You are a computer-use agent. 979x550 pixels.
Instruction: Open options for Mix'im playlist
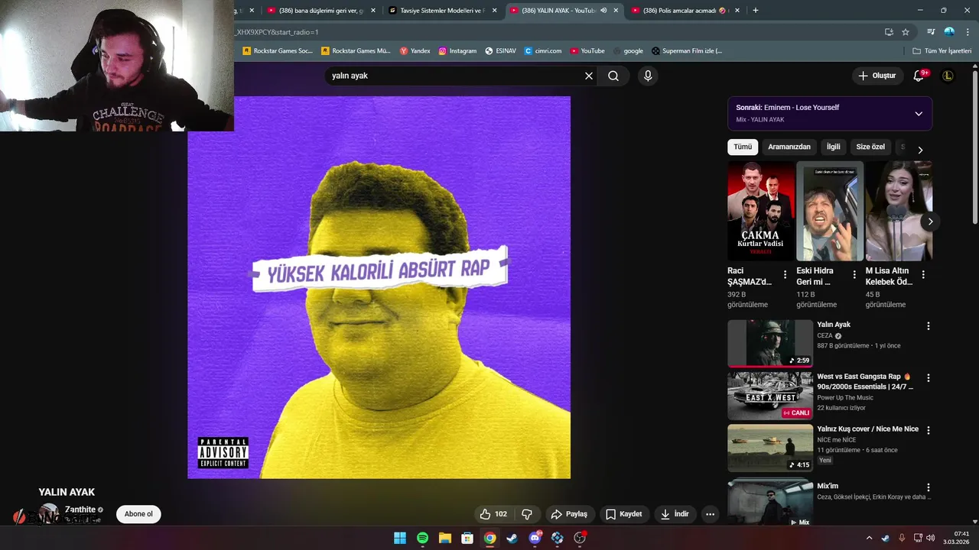[929, 487]
